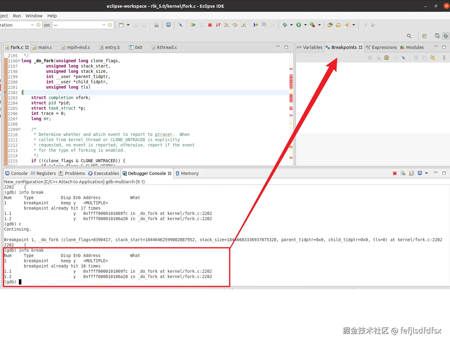Click the magnifier Quick Access search icon
450x344 pixels.
point(409,36)
